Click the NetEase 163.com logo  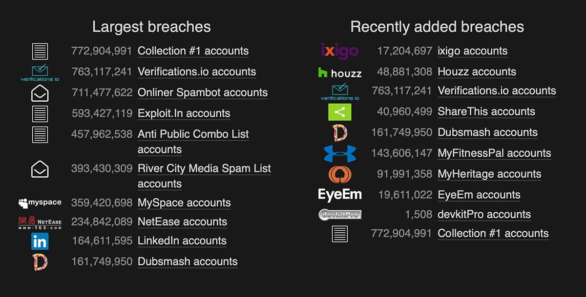point(40,223)
